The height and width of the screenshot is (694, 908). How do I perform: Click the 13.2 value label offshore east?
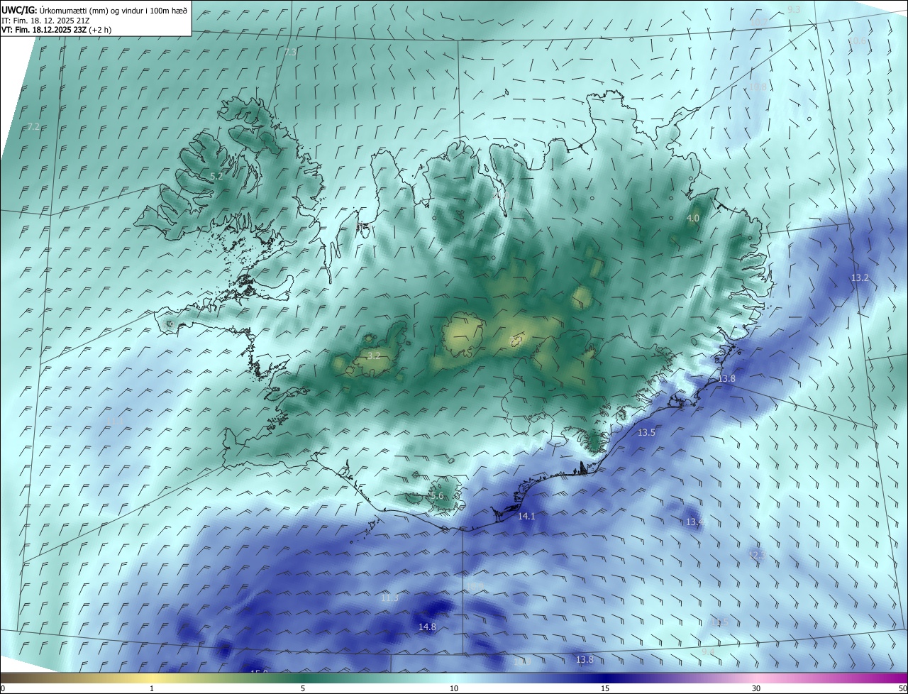point(860,278)
